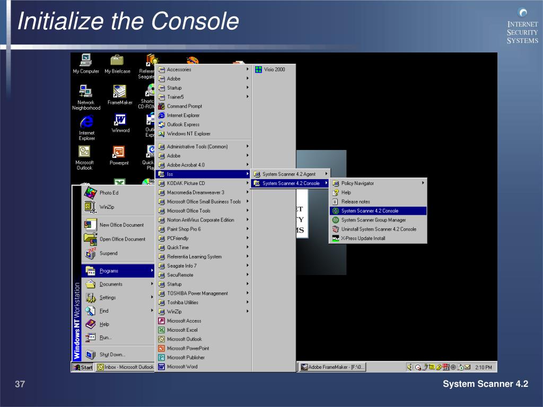Click Microsoft Access icon in Programs

click(161, 321)
